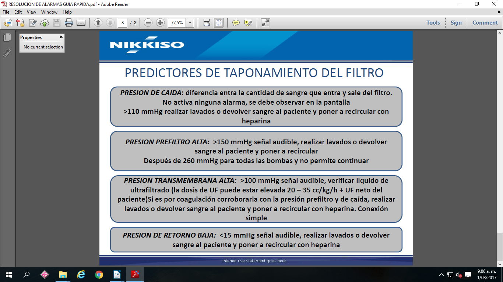503x282 pixels.
Task: Open the Attachments paperclip panel
Action: [7, 53]
